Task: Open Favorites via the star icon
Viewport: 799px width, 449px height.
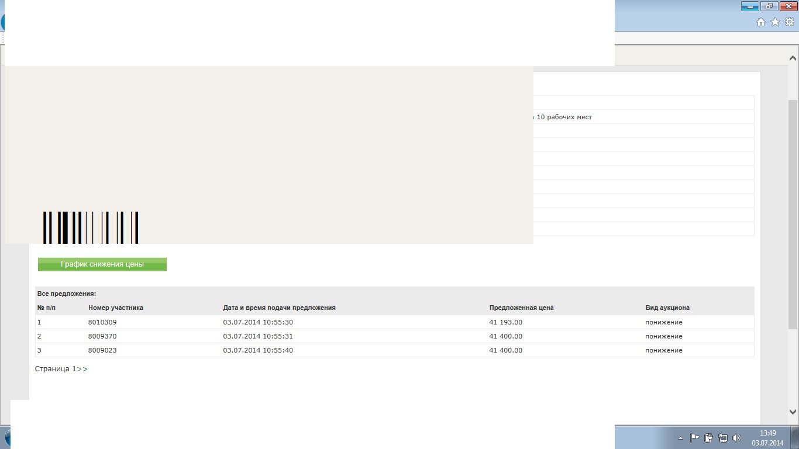Action: (775, 22)
